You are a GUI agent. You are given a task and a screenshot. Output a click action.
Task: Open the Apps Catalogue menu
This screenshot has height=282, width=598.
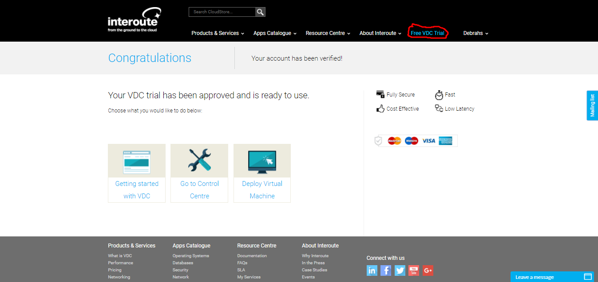click(x=275, y=33)
